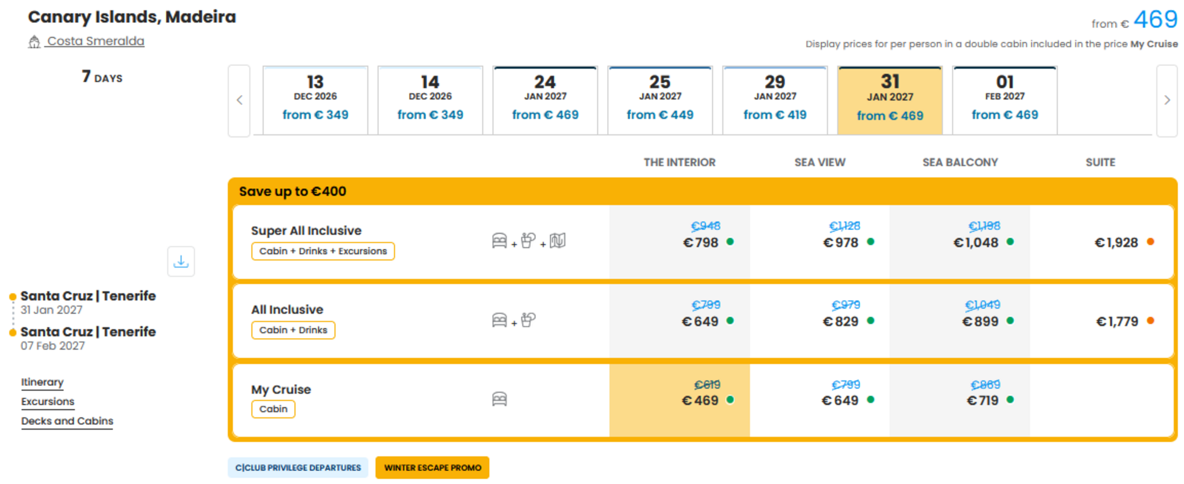Click the ship icon beside Costa Smeralda
The width and height of the screenshot is (1184, 484).
coord(35,42)
